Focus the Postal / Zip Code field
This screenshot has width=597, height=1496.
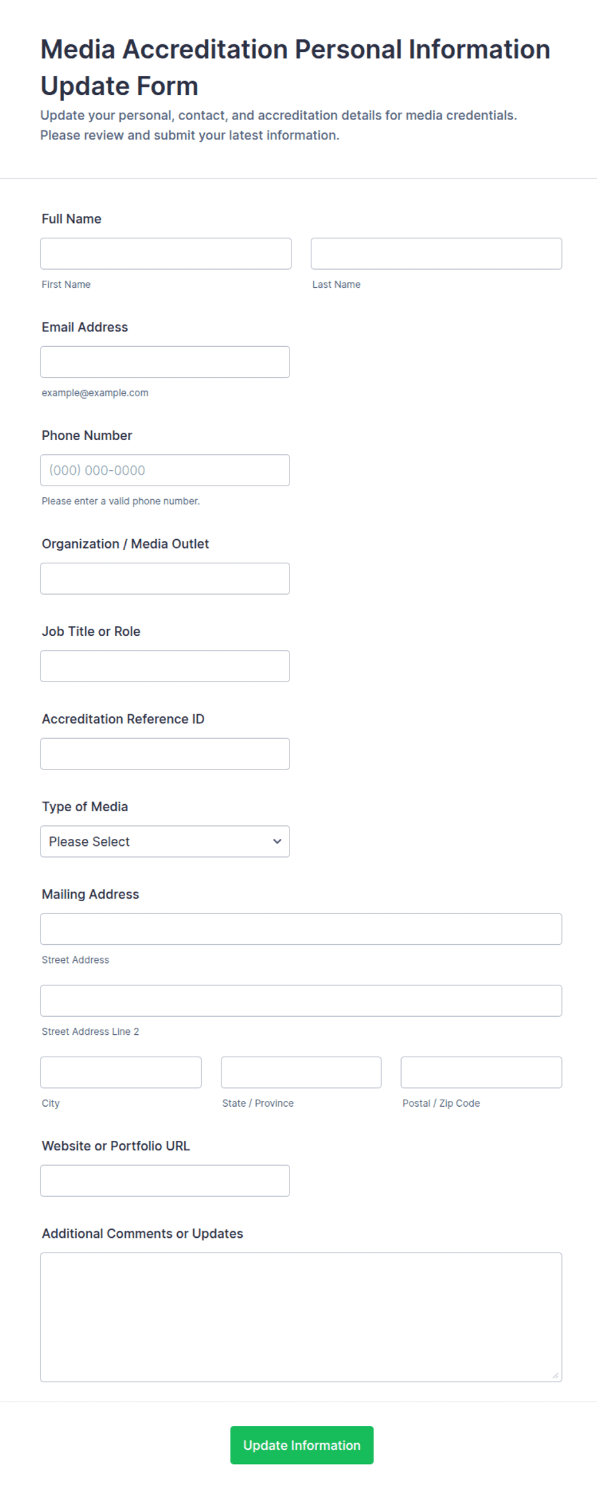coord(481,1073)
